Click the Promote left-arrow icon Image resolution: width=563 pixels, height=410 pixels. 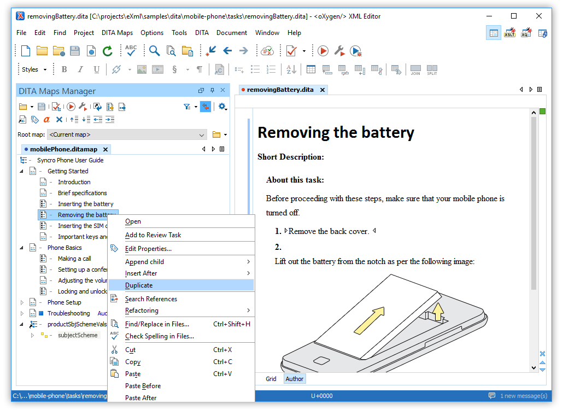pos(98,120)
